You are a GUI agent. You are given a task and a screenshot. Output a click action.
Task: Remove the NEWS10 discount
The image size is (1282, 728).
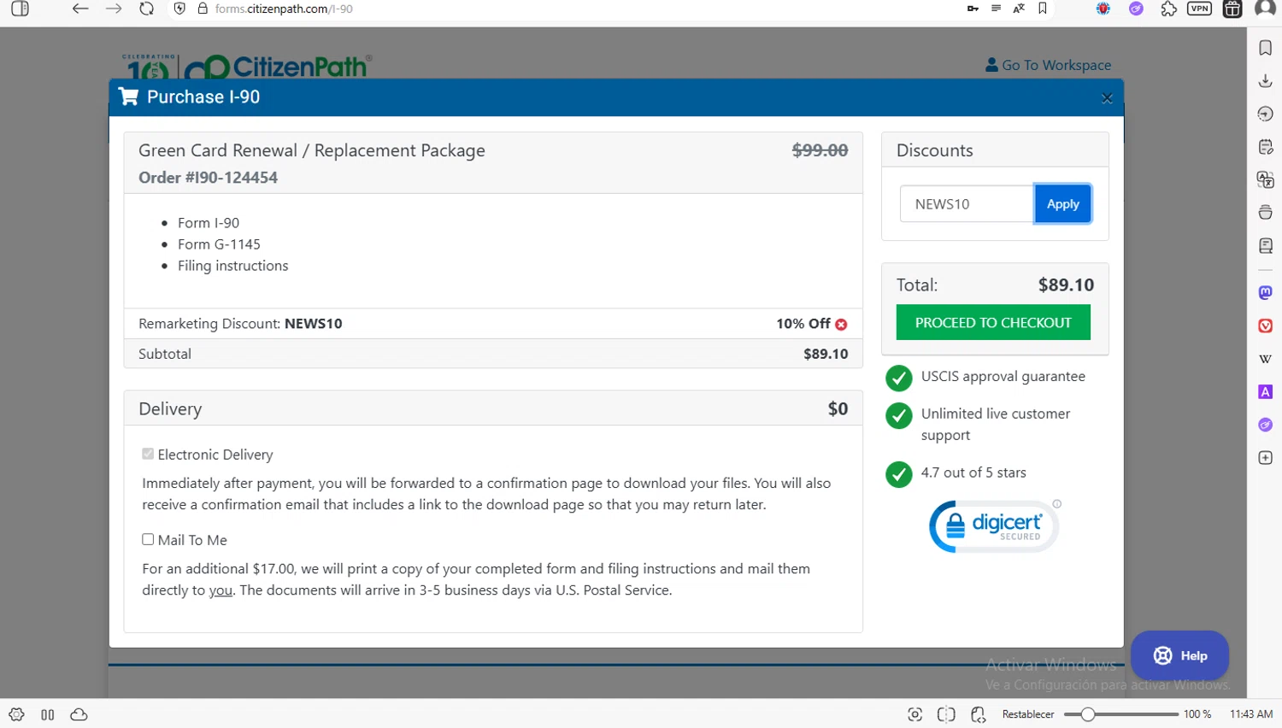(841, 325)
